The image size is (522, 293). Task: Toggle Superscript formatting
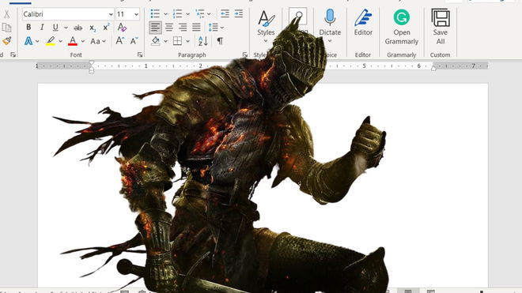coord(106,28)
